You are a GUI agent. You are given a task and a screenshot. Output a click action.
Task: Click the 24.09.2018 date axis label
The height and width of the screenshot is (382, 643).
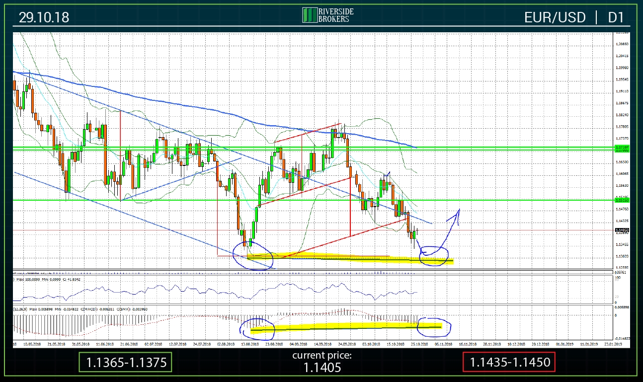pos(347,343)
